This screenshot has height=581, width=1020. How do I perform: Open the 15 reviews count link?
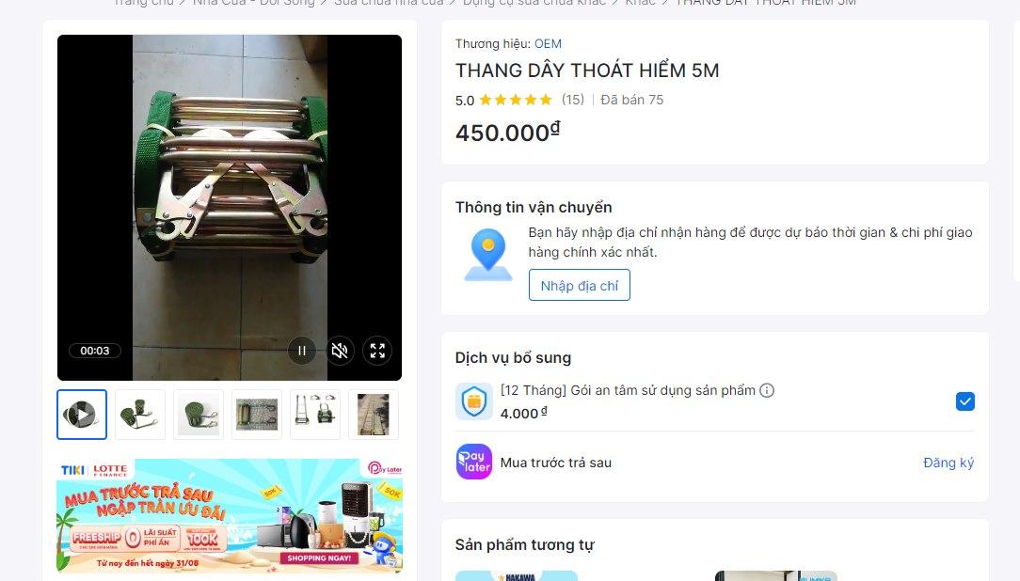[x=572, y=100]
